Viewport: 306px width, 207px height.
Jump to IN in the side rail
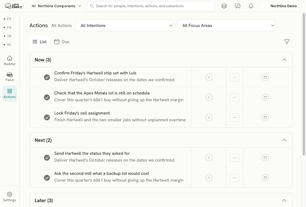pyautogui.click(x=7, y=36)
